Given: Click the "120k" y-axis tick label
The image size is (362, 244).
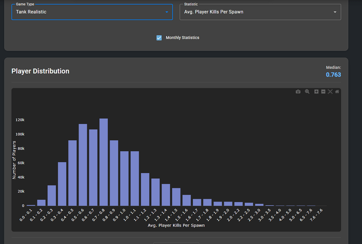Looking at the screenshot, I should tap(20, 120).
